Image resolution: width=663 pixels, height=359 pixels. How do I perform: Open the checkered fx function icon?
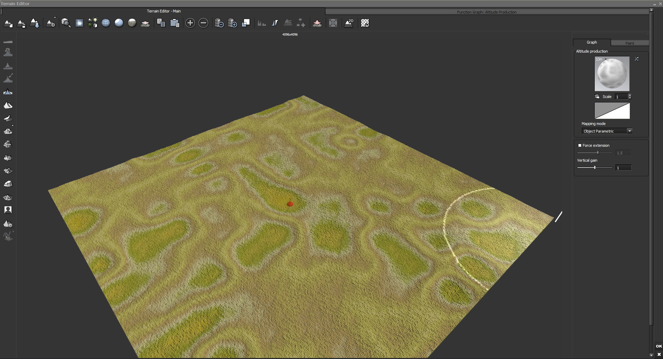pyautogui.click(x=365, y=23)
